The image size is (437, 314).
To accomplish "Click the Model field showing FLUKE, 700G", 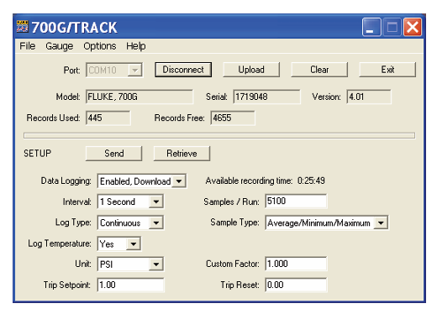I will click(140, 97).
